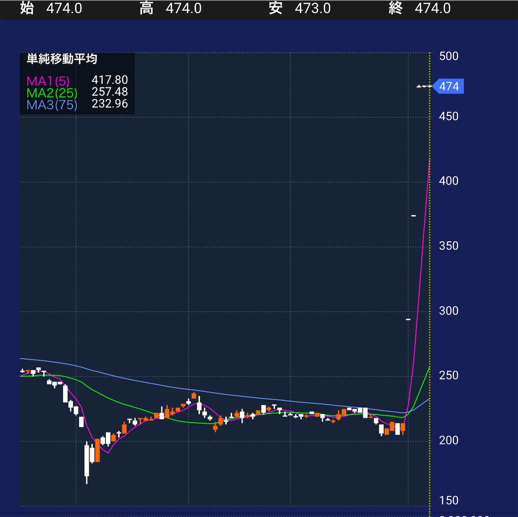This screenshot has width=518, height=517.
Task: Click the 300 price axis label
Action: coord(449,311)
